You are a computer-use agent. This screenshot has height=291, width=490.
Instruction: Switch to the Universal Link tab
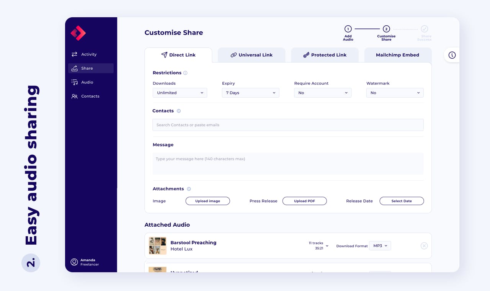point(252,55)
